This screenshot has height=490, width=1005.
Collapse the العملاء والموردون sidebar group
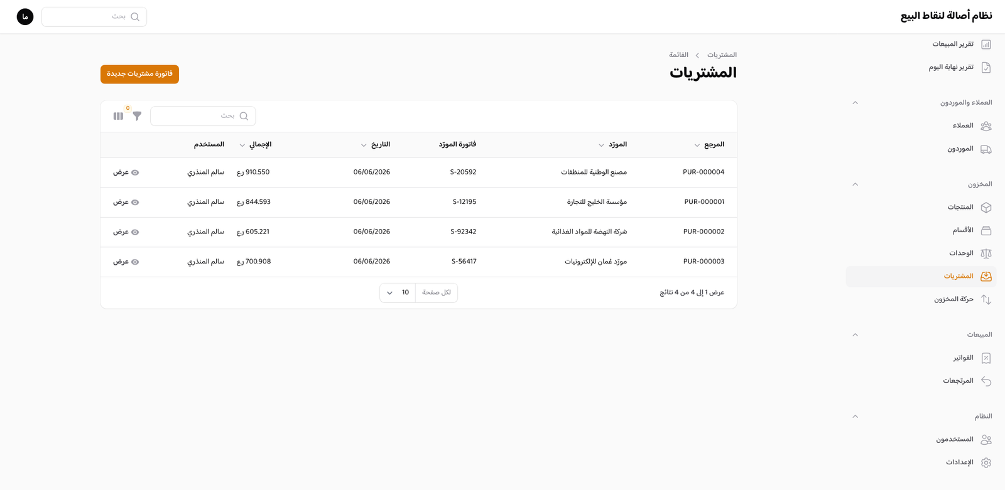(855, 103)
